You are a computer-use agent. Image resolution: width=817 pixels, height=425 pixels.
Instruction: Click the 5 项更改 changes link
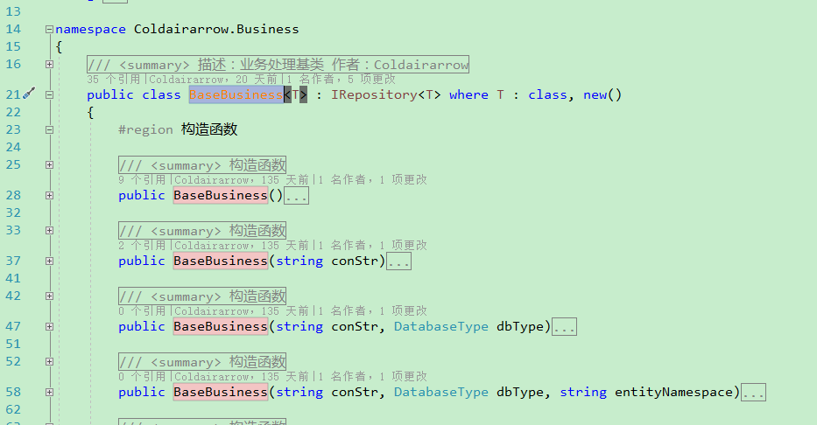(x=371, y=79)
